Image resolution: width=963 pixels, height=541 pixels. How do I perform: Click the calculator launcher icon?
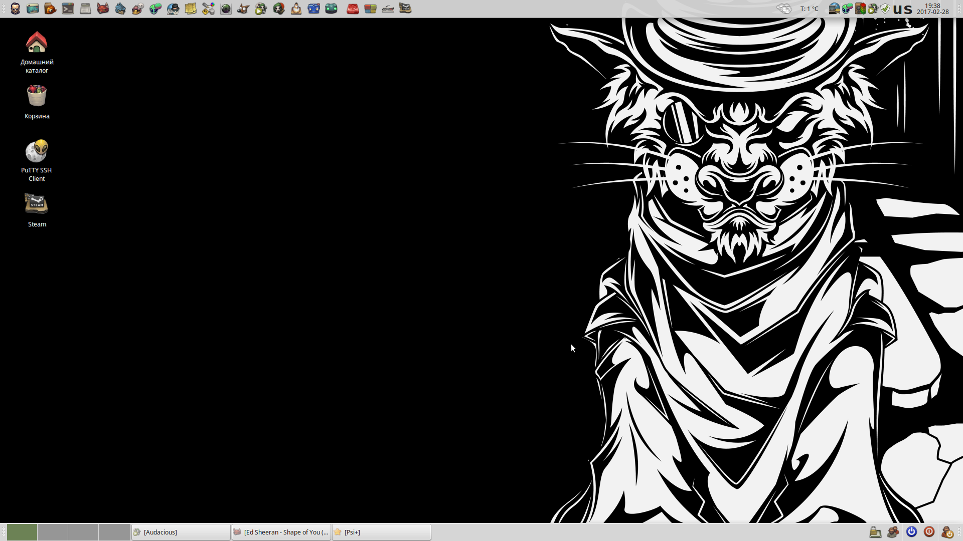(85, 9)
